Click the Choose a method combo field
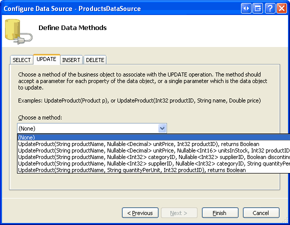This screenshot has height=225, width=290. tap(92, 128)
